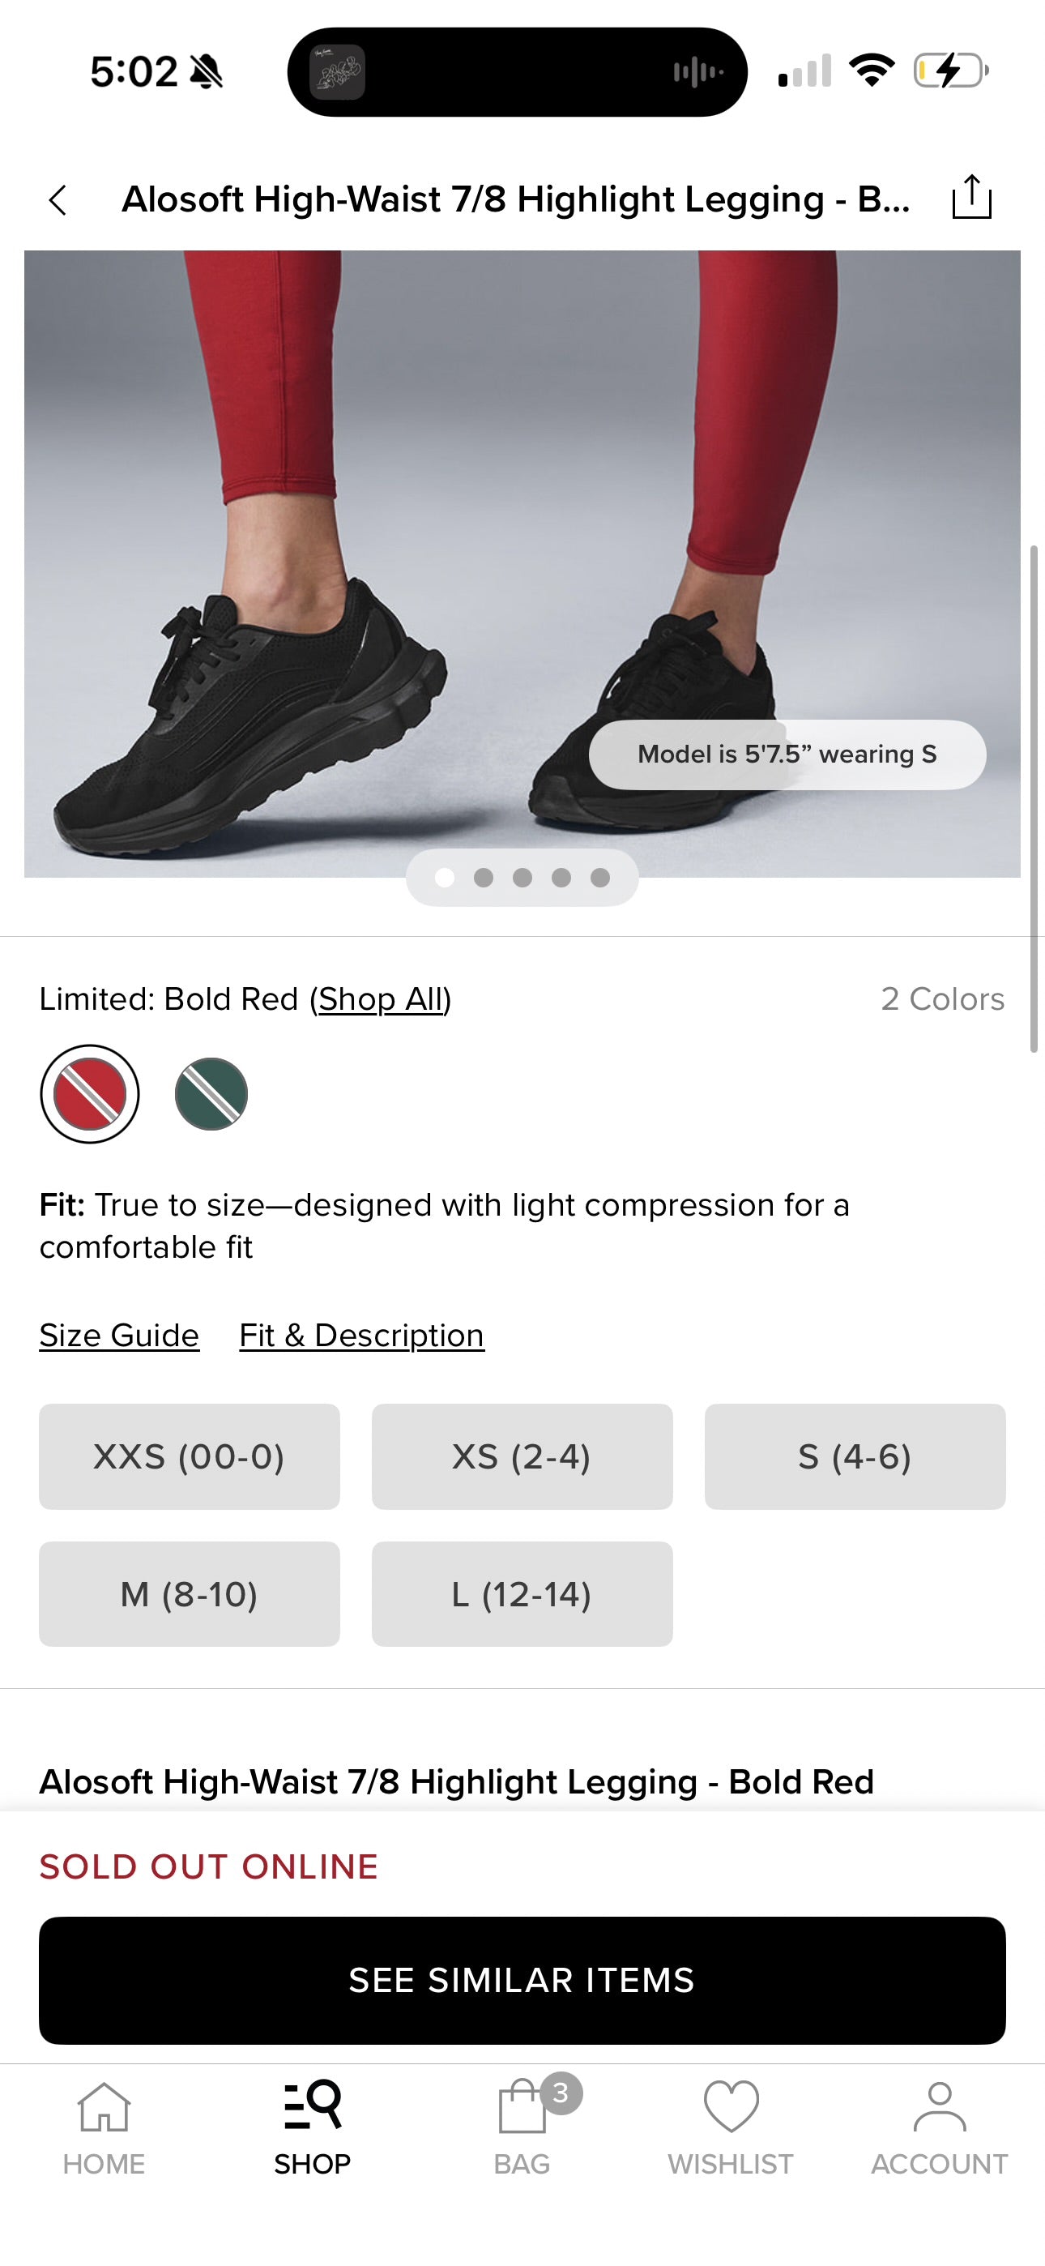Open the Size Guide link
The width and height of the screenshot is (1045, 2266).
pos(120,1336)
